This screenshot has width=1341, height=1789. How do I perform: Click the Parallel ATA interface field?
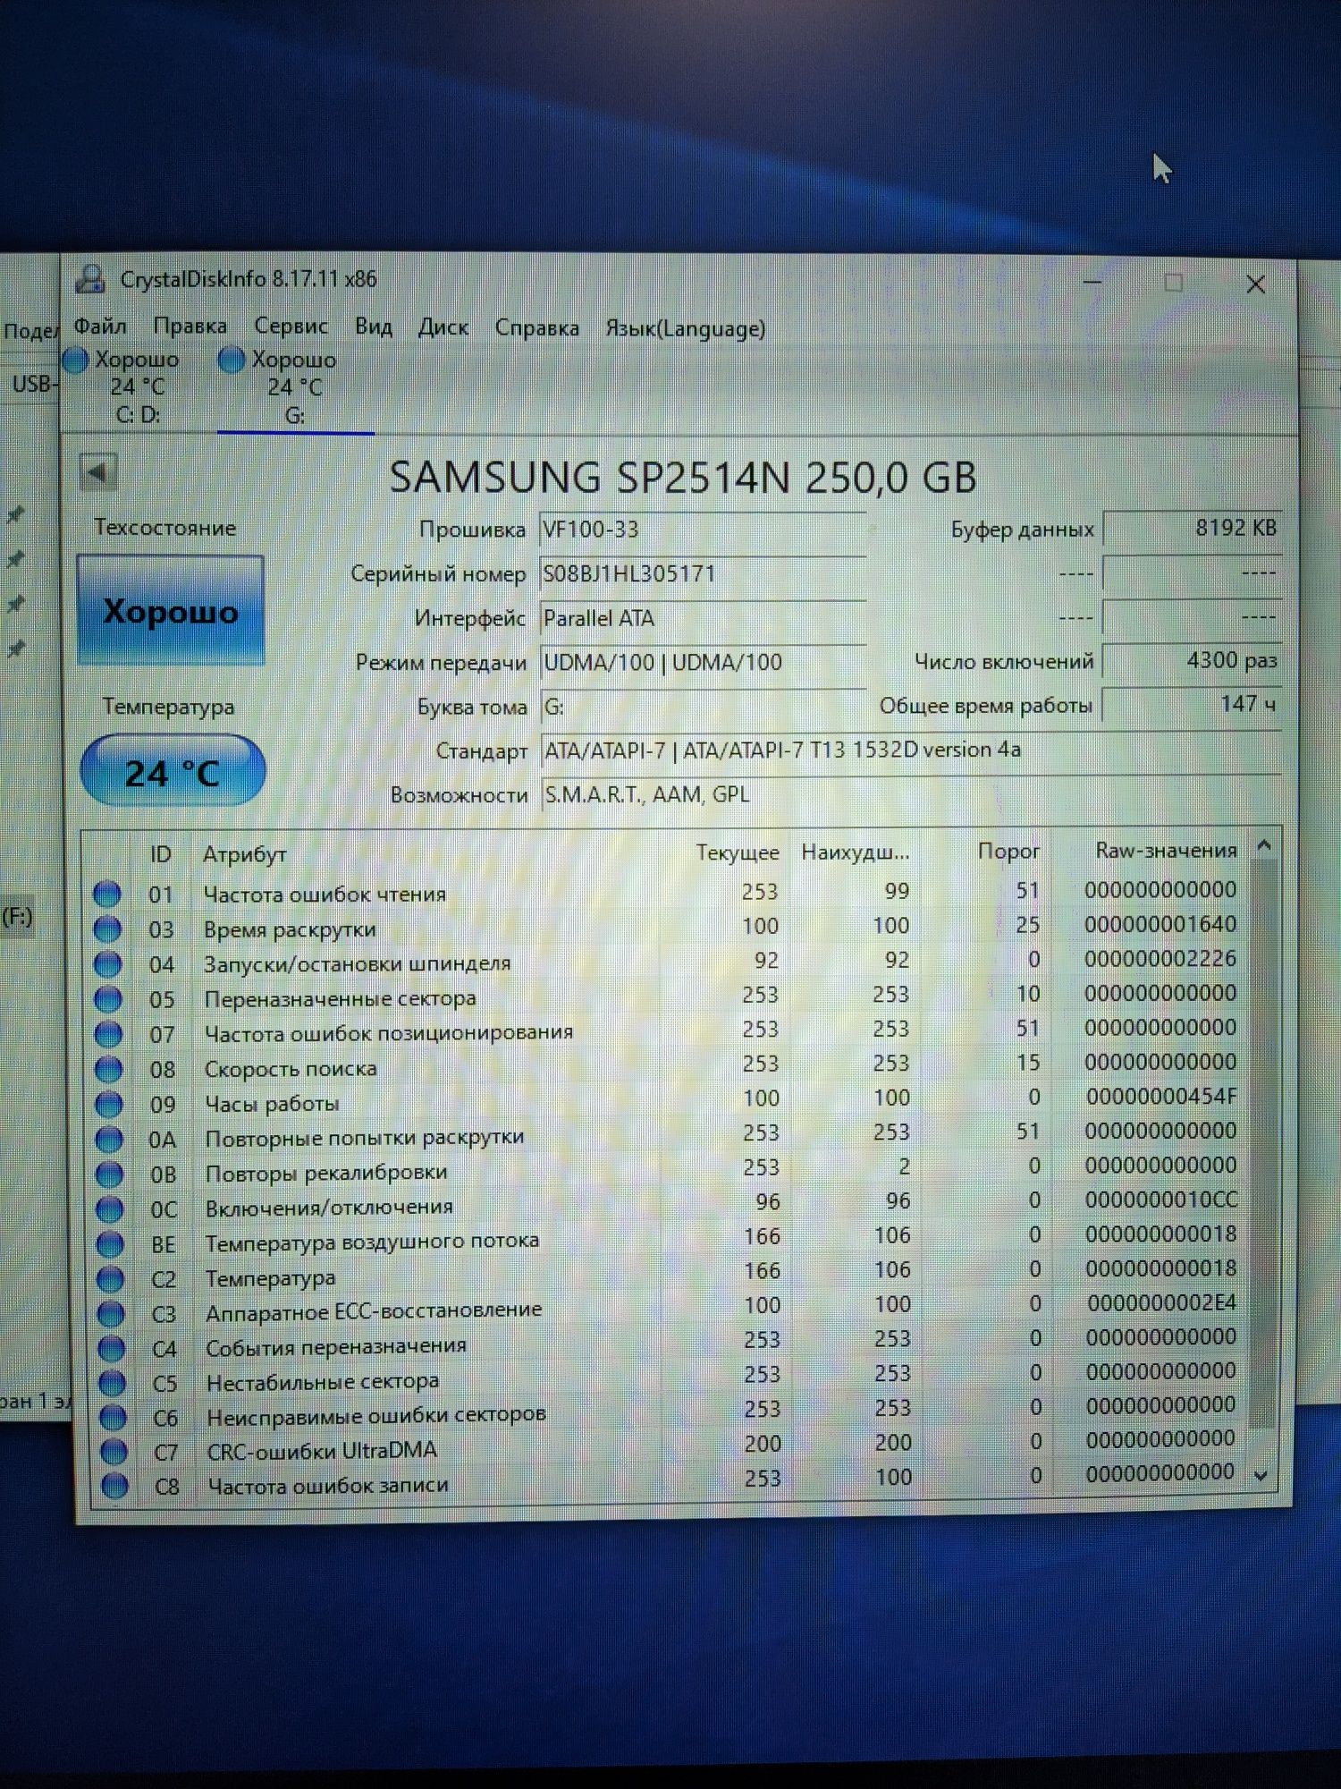click(703, 618)
